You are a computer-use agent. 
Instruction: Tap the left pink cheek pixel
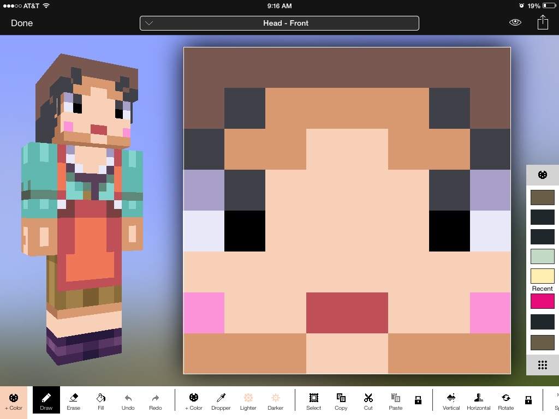pos(204,313)
